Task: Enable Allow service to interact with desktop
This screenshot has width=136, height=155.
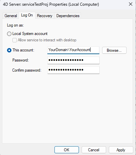Action: (x=14, y=40)
